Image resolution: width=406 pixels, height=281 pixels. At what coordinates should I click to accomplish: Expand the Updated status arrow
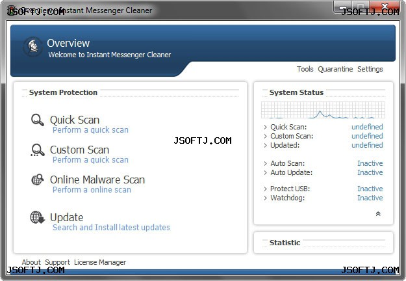coord(266,145)
